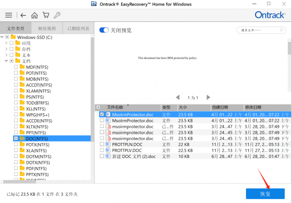The height and width of the screenshot is (203, 292).
Task: Expand the 应用 folder node
Action: pyautogui.click(x=6, y=43)
